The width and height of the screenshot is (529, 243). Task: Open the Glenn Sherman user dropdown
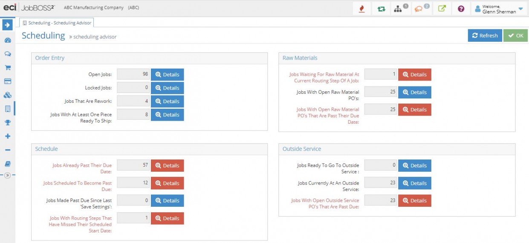[x=499, y=9]
